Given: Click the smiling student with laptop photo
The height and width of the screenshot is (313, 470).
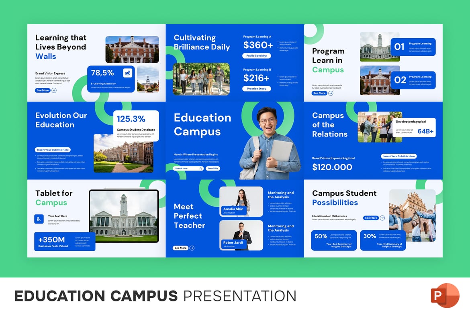Looking at the screenshot, I should [270, 143].
